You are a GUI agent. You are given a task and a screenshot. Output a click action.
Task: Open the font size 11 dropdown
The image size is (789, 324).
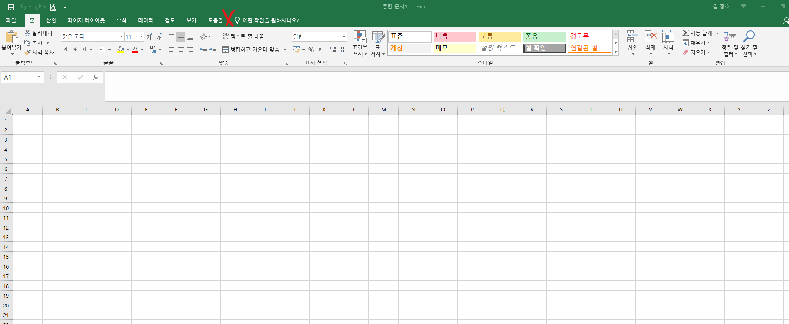(x=141, y=37)
